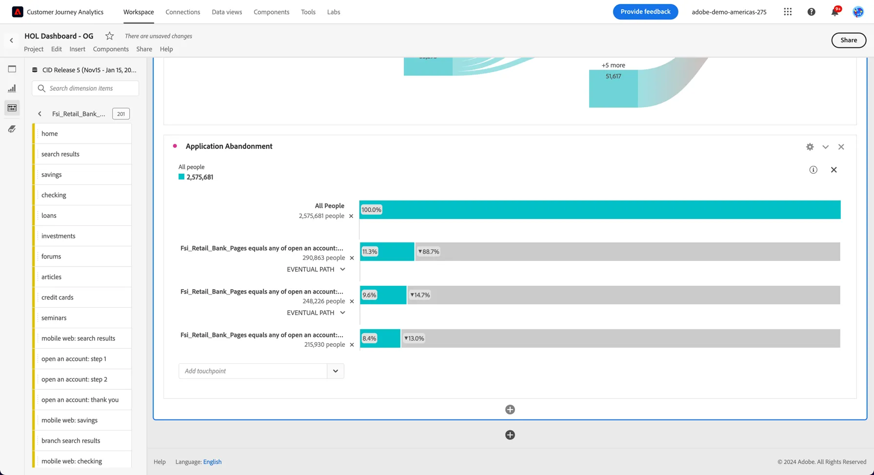The width and height of the screenshot is (874, 475).
Task: Open the Project menu
Action: tap(34, 49)
